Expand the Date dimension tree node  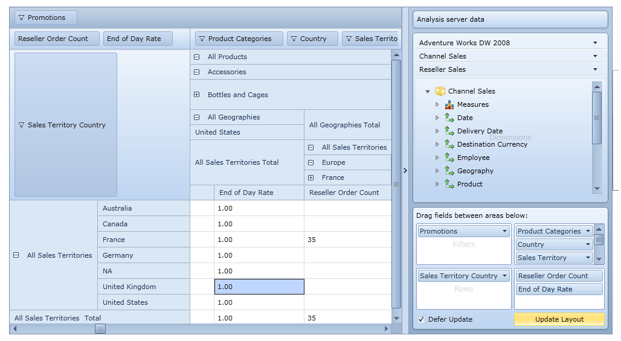pos(437,118)
